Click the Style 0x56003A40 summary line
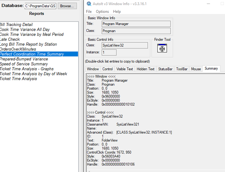The height and width of the screenshot is (172, 225). pyautogui.click(x=104, y=156)
